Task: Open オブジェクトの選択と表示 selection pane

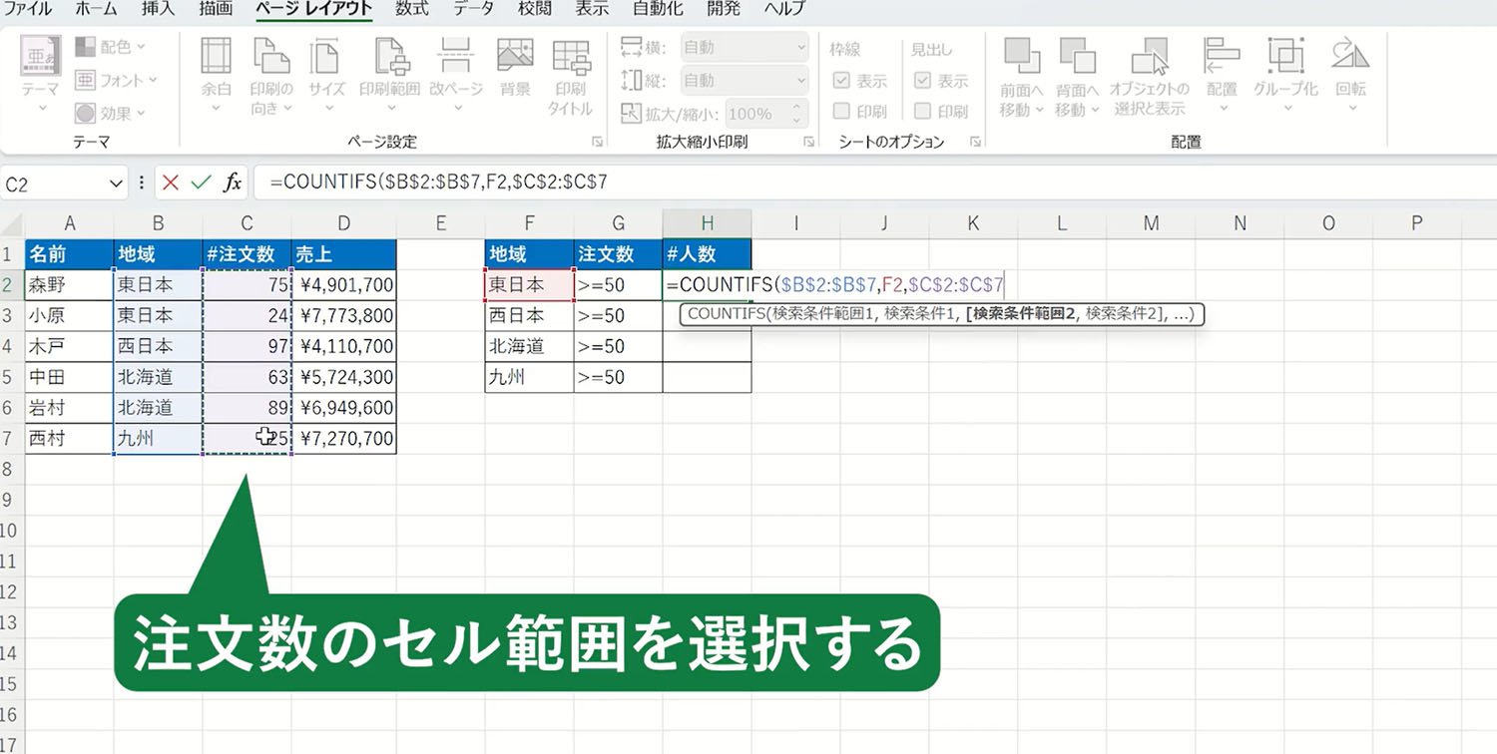Action: coord(1150,77)
